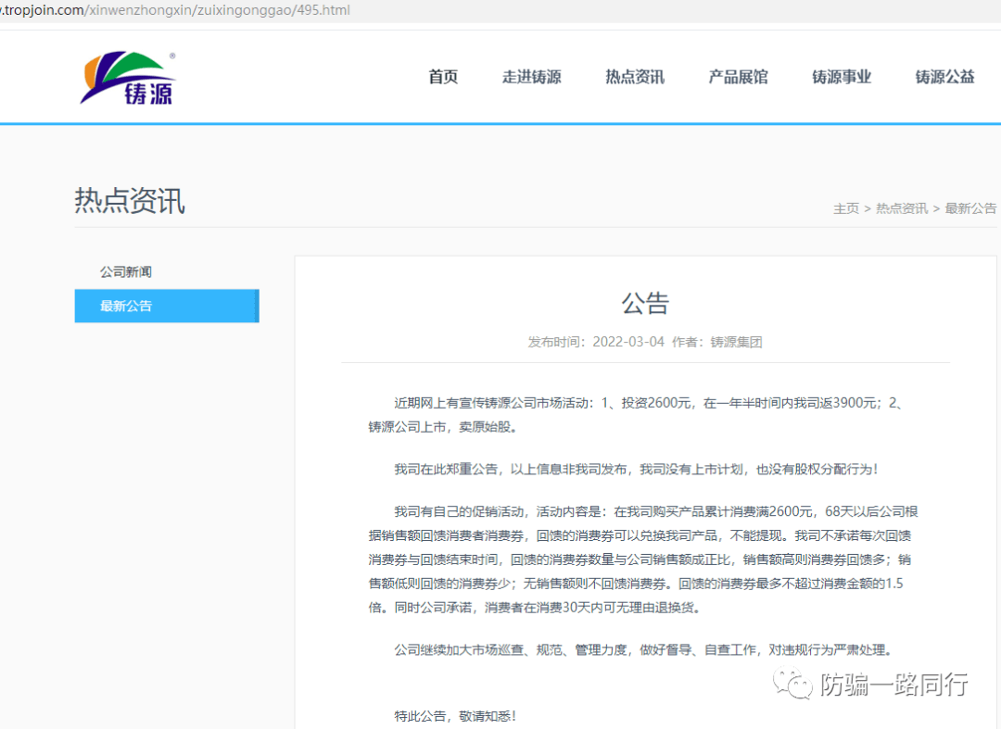Click the 公告 article title
Viewport: 1001px width, 729px height.
pyautogui.click(x=645, y=303)
